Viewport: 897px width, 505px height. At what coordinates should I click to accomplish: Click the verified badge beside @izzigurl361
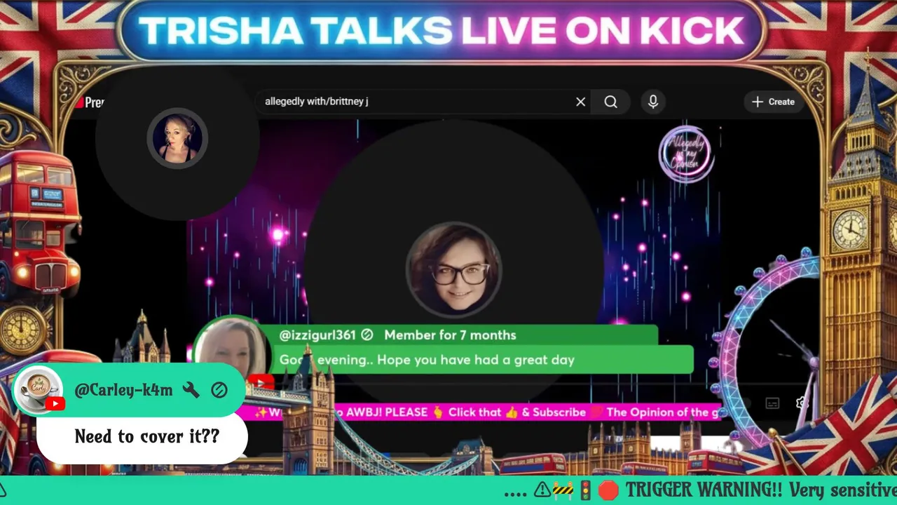click(x=367, y=335)
